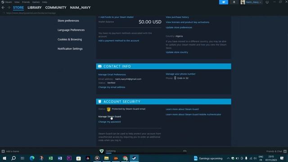Screen dimensions: 288x162
Task: Show hidden system tray icons
Action: [x=228, y=158]
